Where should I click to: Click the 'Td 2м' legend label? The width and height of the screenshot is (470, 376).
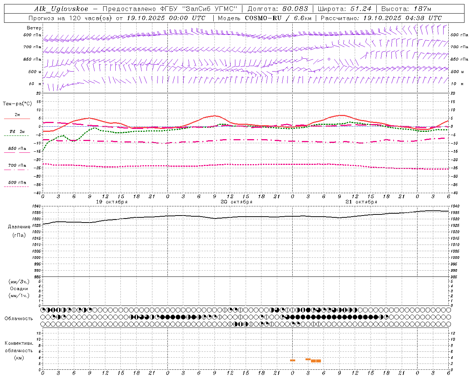(x=17, y=131)
